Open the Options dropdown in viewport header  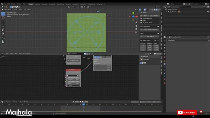pyautogui.click(x=159, y=7)
